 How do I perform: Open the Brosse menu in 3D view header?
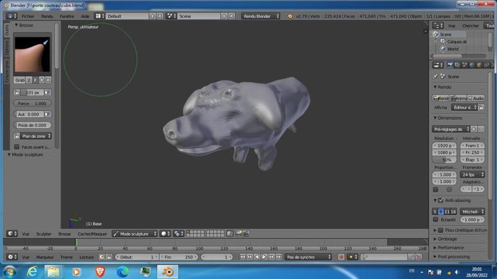[65, 234]
